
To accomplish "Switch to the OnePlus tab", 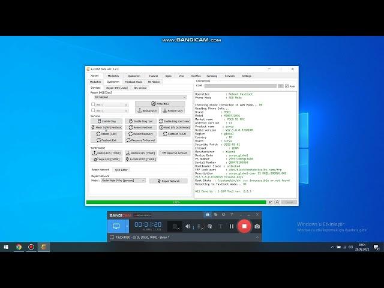I will (196, 76).
